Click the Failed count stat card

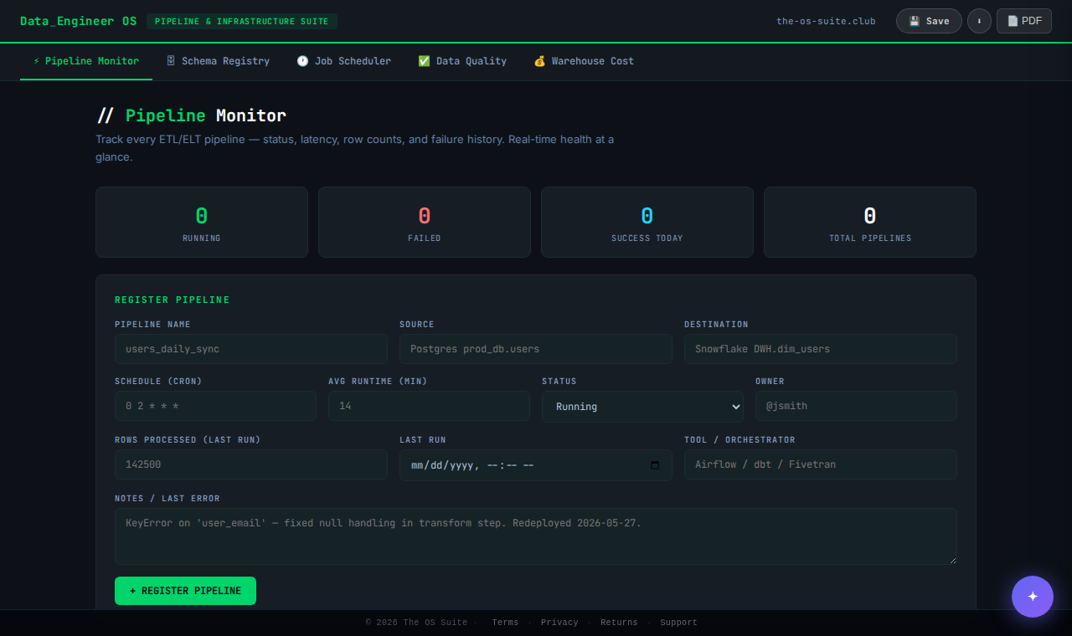(x=425, y=222)
